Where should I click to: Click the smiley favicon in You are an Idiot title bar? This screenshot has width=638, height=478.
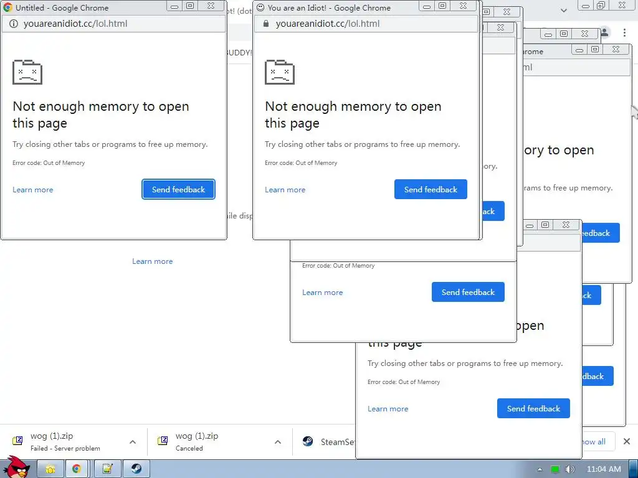(x=260, y=7)
